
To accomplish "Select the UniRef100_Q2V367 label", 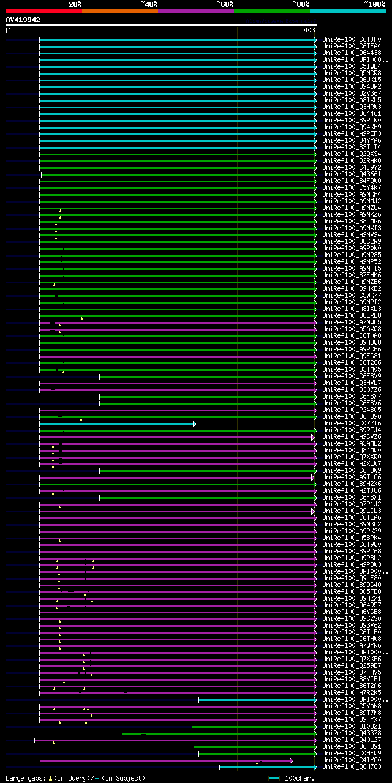I will pyautogui.click(x=352, y=93).
